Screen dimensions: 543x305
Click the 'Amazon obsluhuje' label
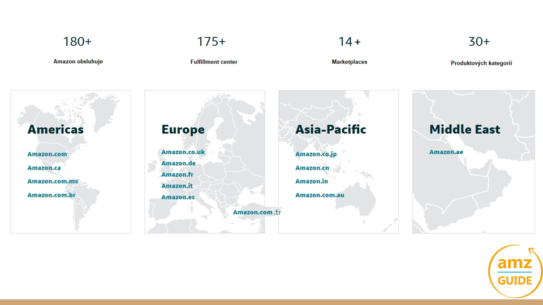[x=78, y=62]
